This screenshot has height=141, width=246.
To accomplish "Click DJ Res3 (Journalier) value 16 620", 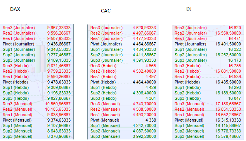I will 234,28.
